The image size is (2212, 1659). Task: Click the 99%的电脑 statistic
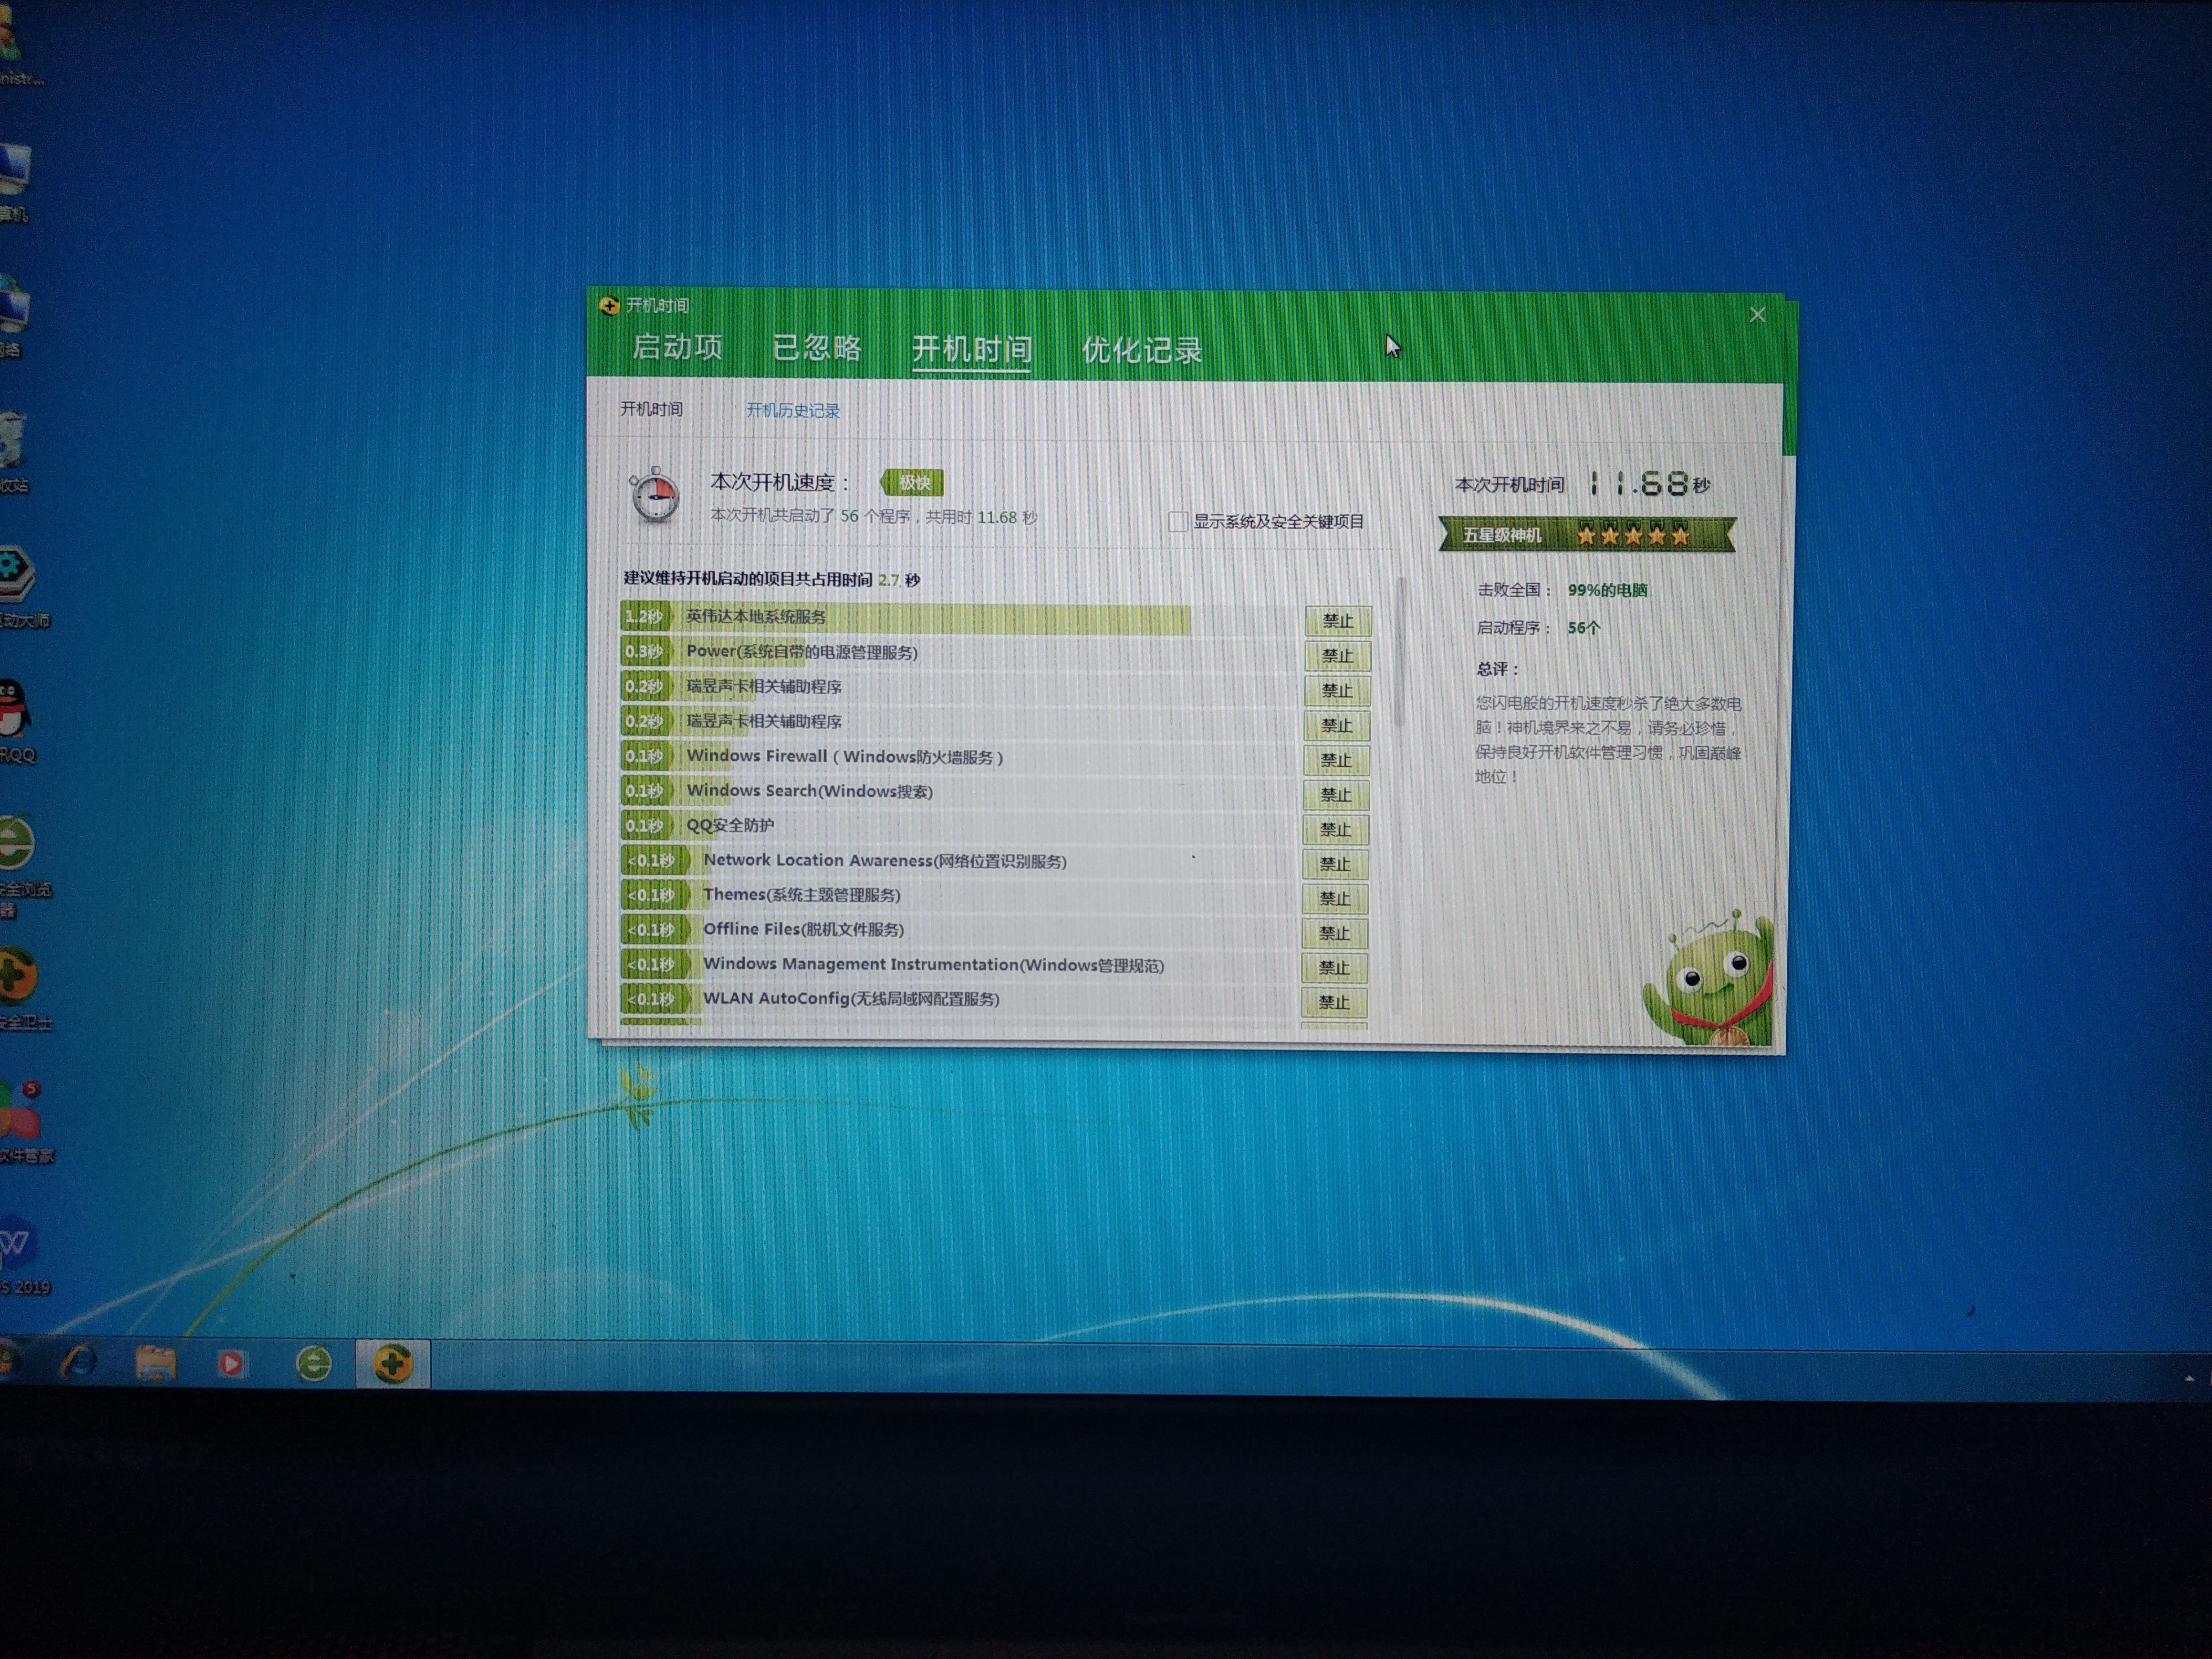[x=1607, y=590]
